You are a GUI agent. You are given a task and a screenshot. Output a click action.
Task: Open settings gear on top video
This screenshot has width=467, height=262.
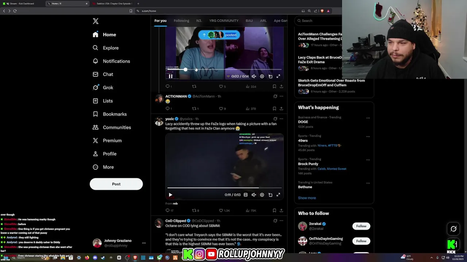262,76
